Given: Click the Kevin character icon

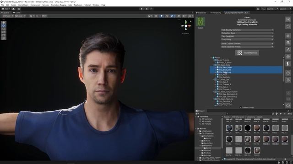Looking at the screenshot, I should pyautogui.click(x=201, y=21).
